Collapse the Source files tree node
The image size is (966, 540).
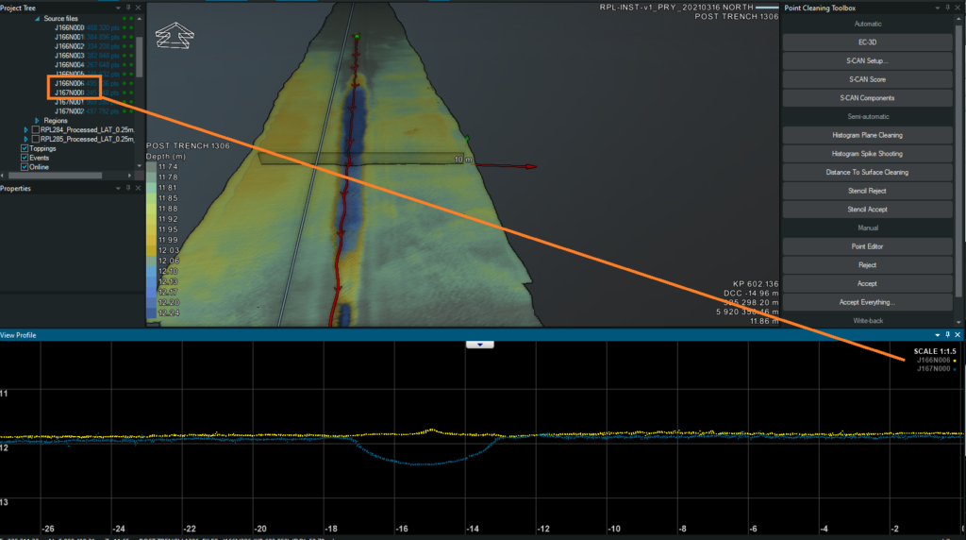(37, 19)
